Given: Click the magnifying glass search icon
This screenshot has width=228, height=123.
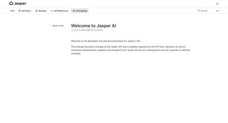Looking at the screenshot, I should pos(199,11).
